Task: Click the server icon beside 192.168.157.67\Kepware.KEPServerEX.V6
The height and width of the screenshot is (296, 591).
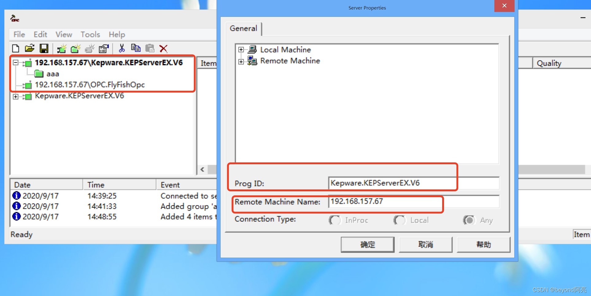Action: (x=27, y=63)
